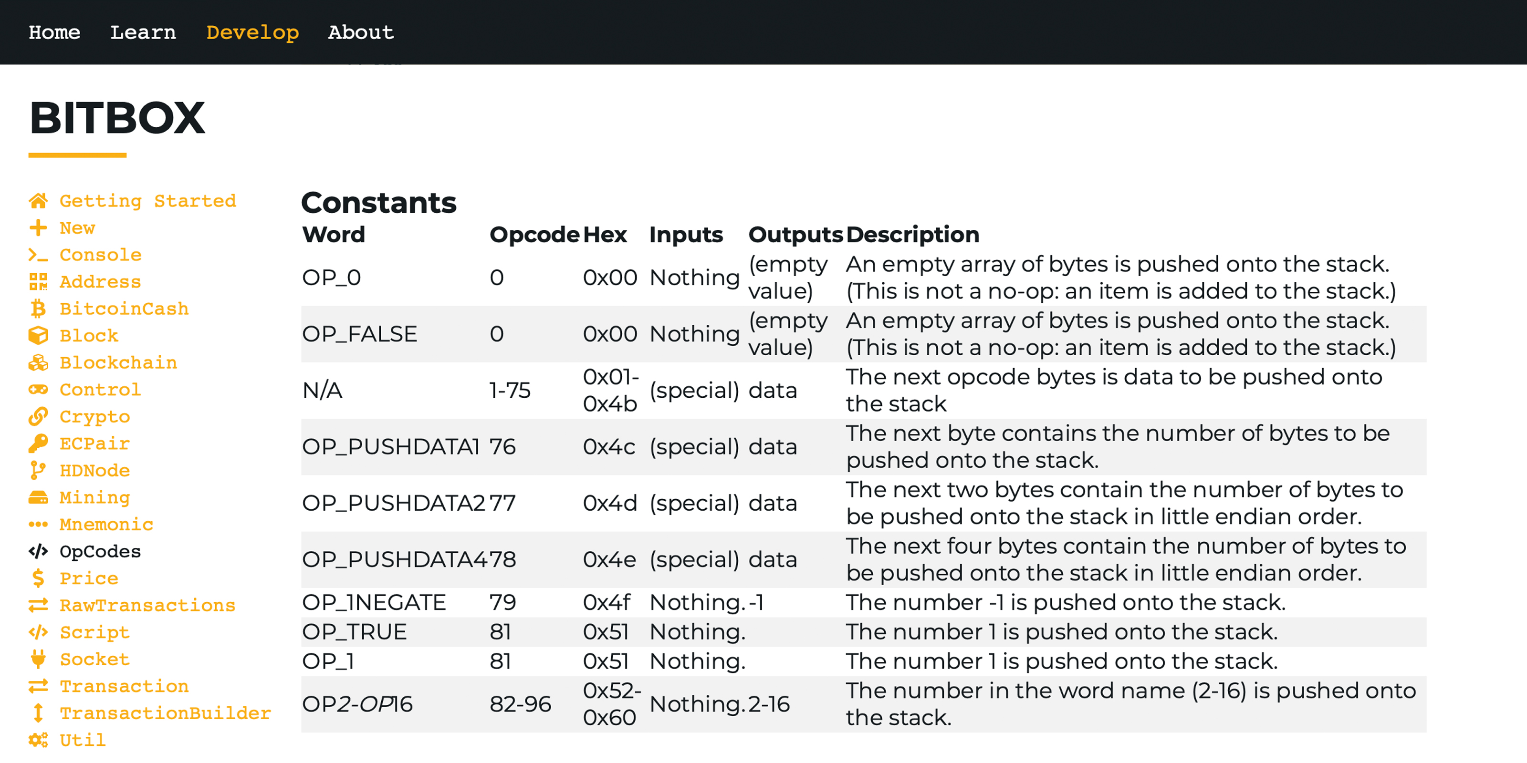Click the Console terminal prompt icon

point(38,255)
